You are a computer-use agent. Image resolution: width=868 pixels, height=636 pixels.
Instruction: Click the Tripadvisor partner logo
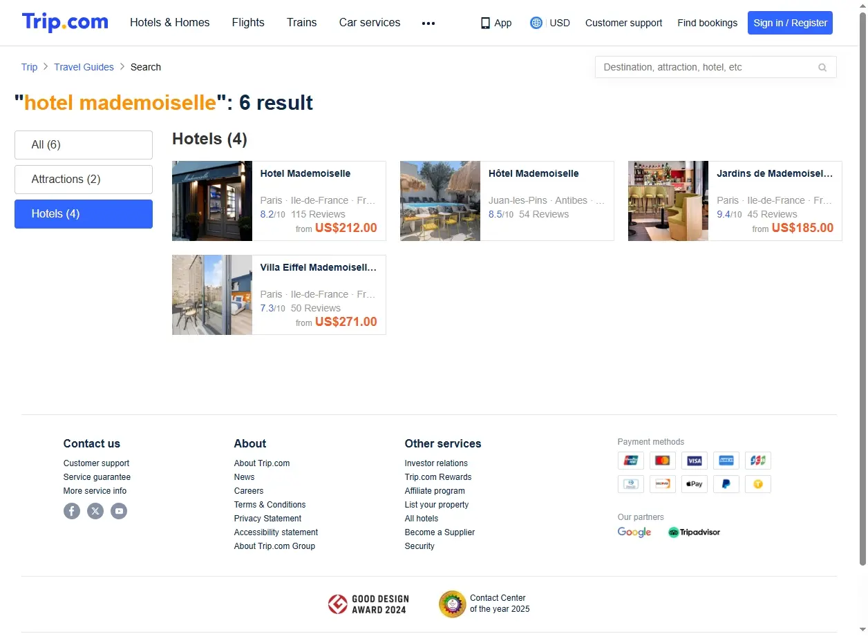(x=695, y=532)
